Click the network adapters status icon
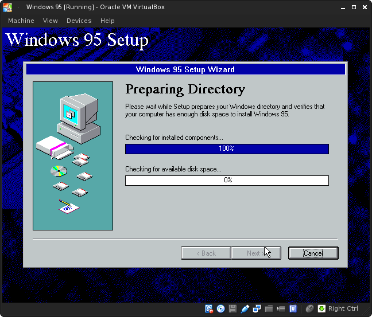This screenshot has height=317, width=372. 257,309
